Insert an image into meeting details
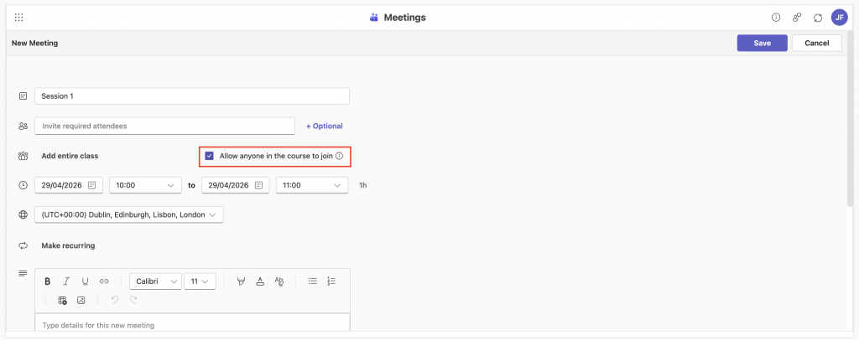 81,300
